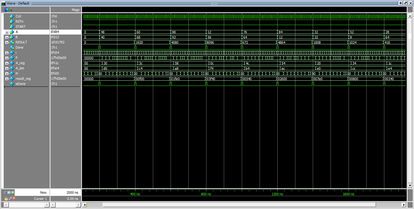This screenshot has width=414, height=209.
Task: Select the START signal
Action: [20, 27]
